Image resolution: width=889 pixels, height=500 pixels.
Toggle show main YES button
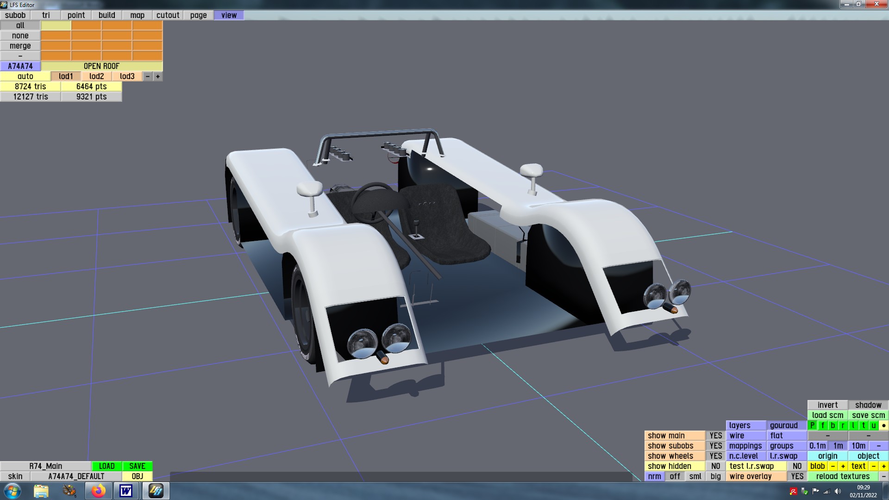point(715,436)
